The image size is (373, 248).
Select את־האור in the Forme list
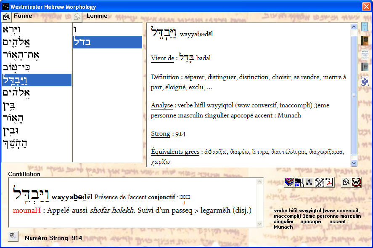pyautogui.click(x=37, y=55)
